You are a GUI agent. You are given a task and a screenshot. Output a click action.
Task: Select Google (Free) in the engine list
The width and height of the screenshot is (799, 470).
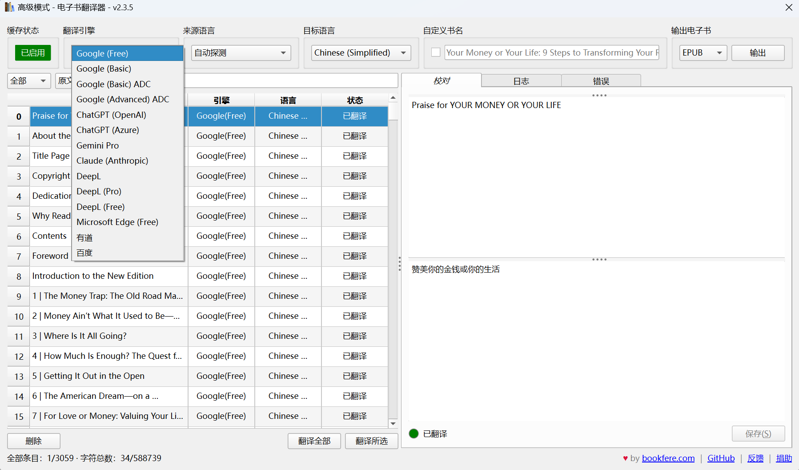coord(128,53)
